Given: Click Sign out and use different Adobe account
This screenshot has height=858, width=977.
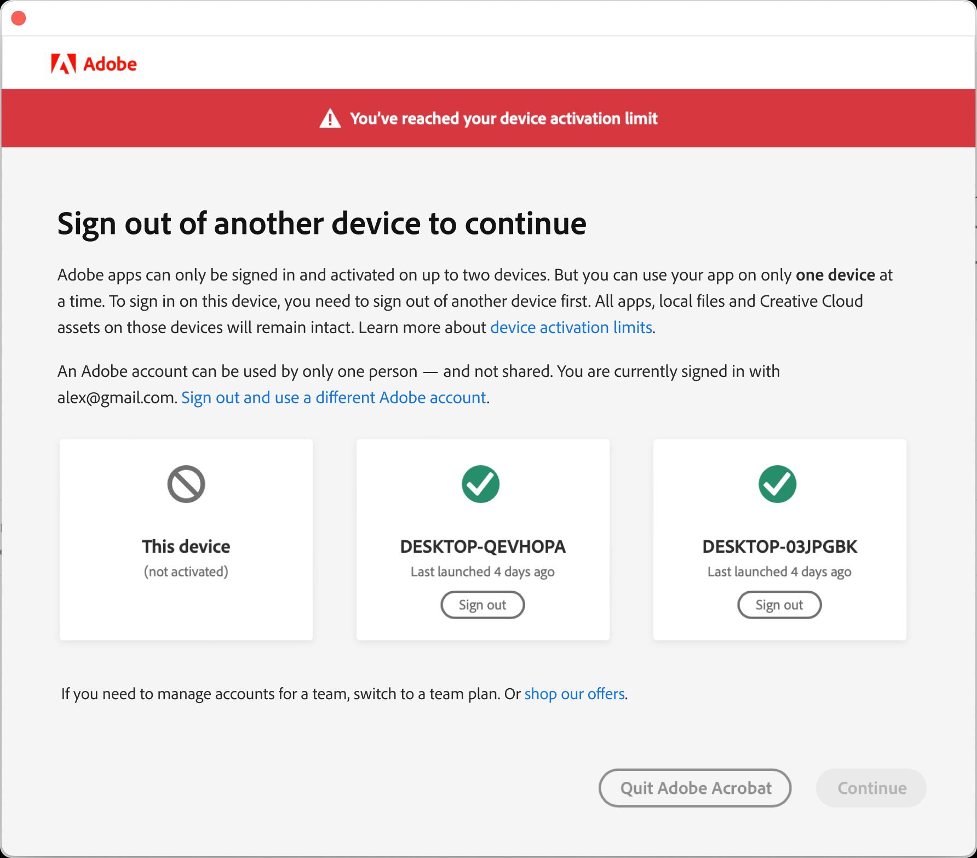Looking at the screenshot, I should [334, 397].
